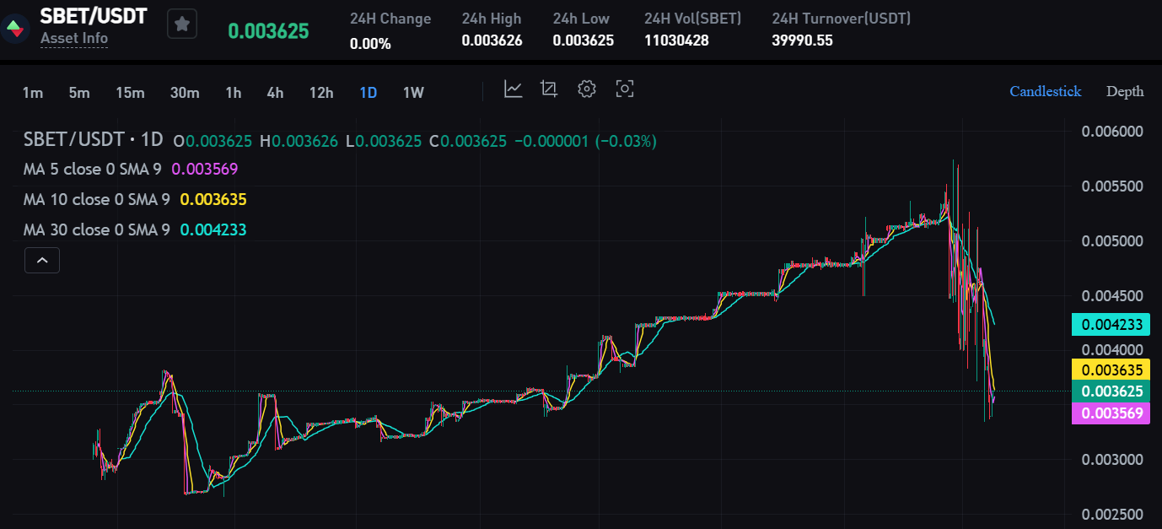This screenshot has height=529, width=1162.
Task: Click the MA 10 close indicator legend
Action: [x=97, y=199]
